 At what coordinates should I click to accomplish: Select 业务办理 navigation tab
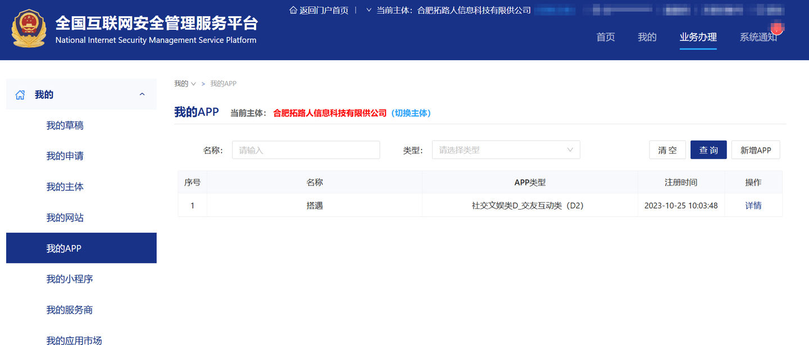click(x=698, y=37)
